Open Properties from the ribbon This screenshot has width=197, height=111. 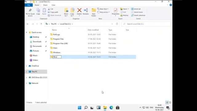[116, 12]
